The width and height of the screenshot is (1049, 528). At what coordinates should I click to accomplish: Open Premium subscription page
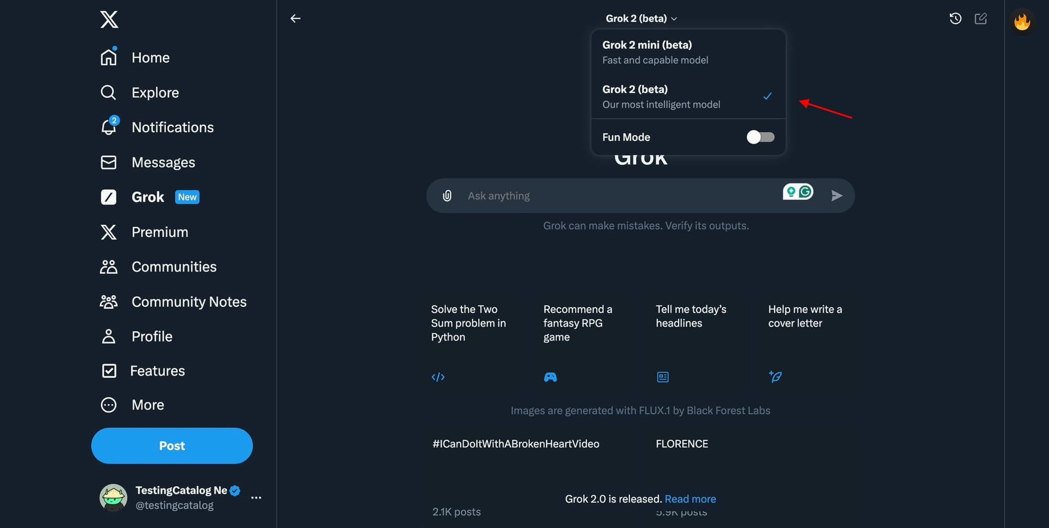[144, 232]
